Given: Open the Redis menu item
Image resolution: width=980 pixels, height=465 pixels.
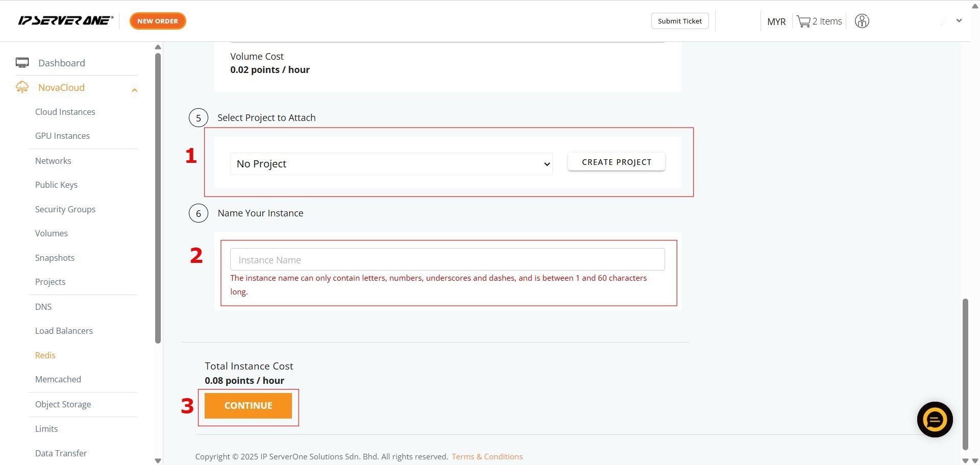Looking at the screenshot, I should click(x=45, y=355).
